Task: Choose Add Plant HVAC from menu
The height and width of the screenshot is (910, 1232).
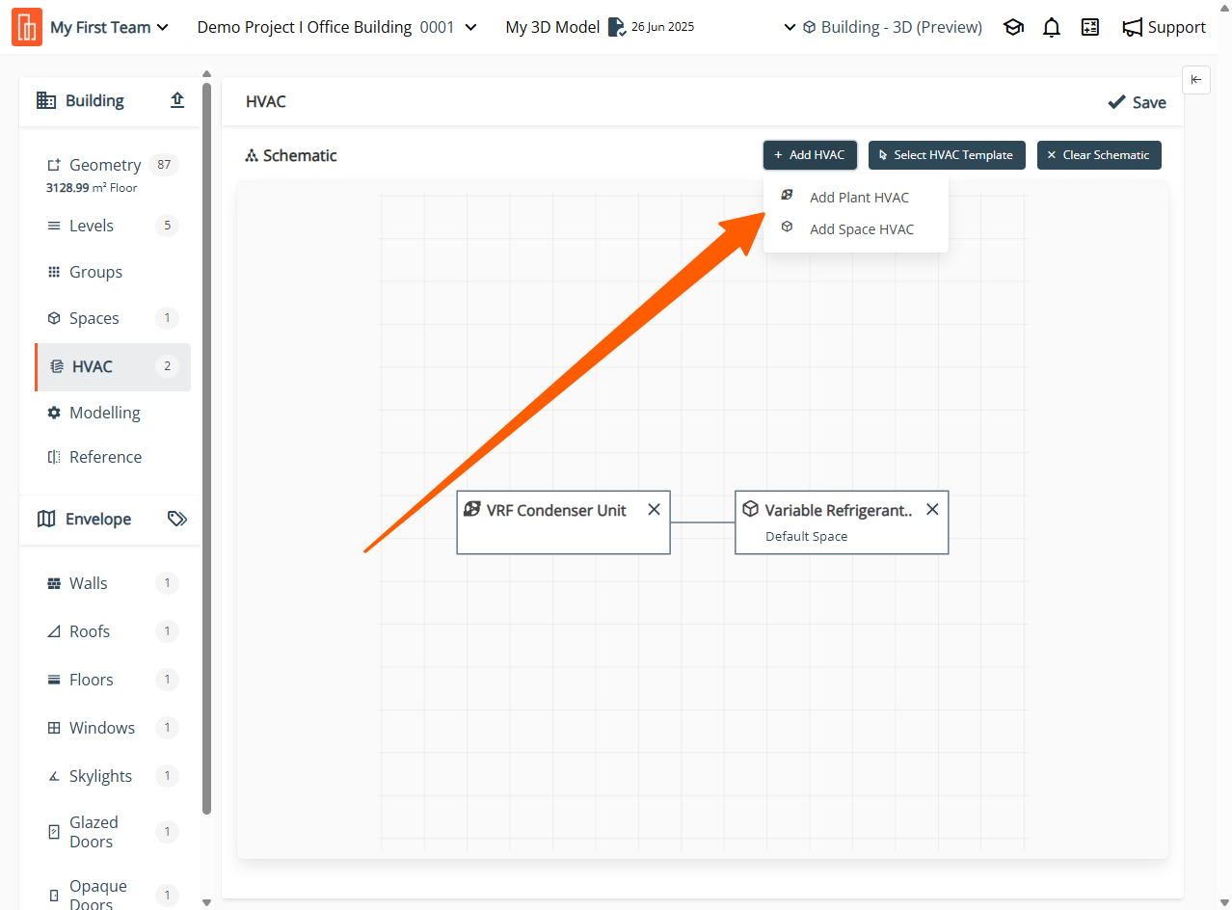Action: [858, 198]
